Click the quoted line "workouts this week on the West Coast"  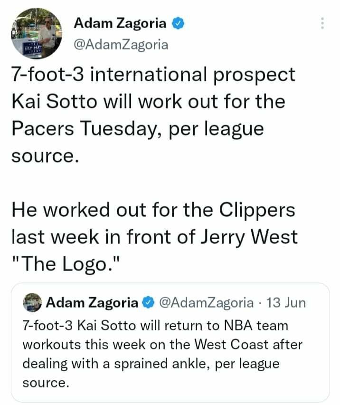(162, 345)
